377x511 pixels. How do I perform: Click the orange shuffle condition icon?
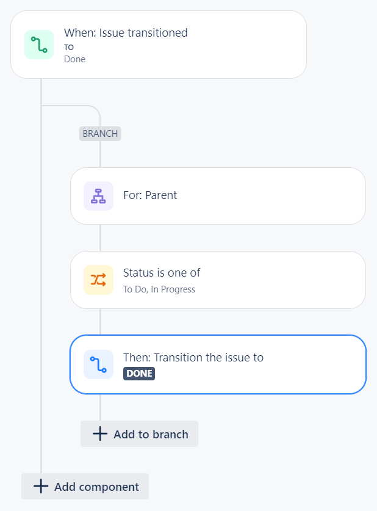[x=98, y=280]
